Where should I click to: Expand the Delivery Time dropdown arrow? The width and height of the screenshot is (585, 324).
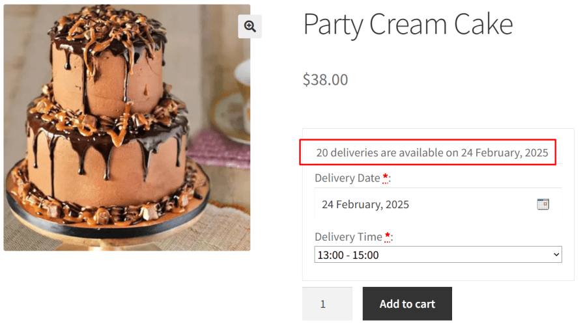coord(556,255)
